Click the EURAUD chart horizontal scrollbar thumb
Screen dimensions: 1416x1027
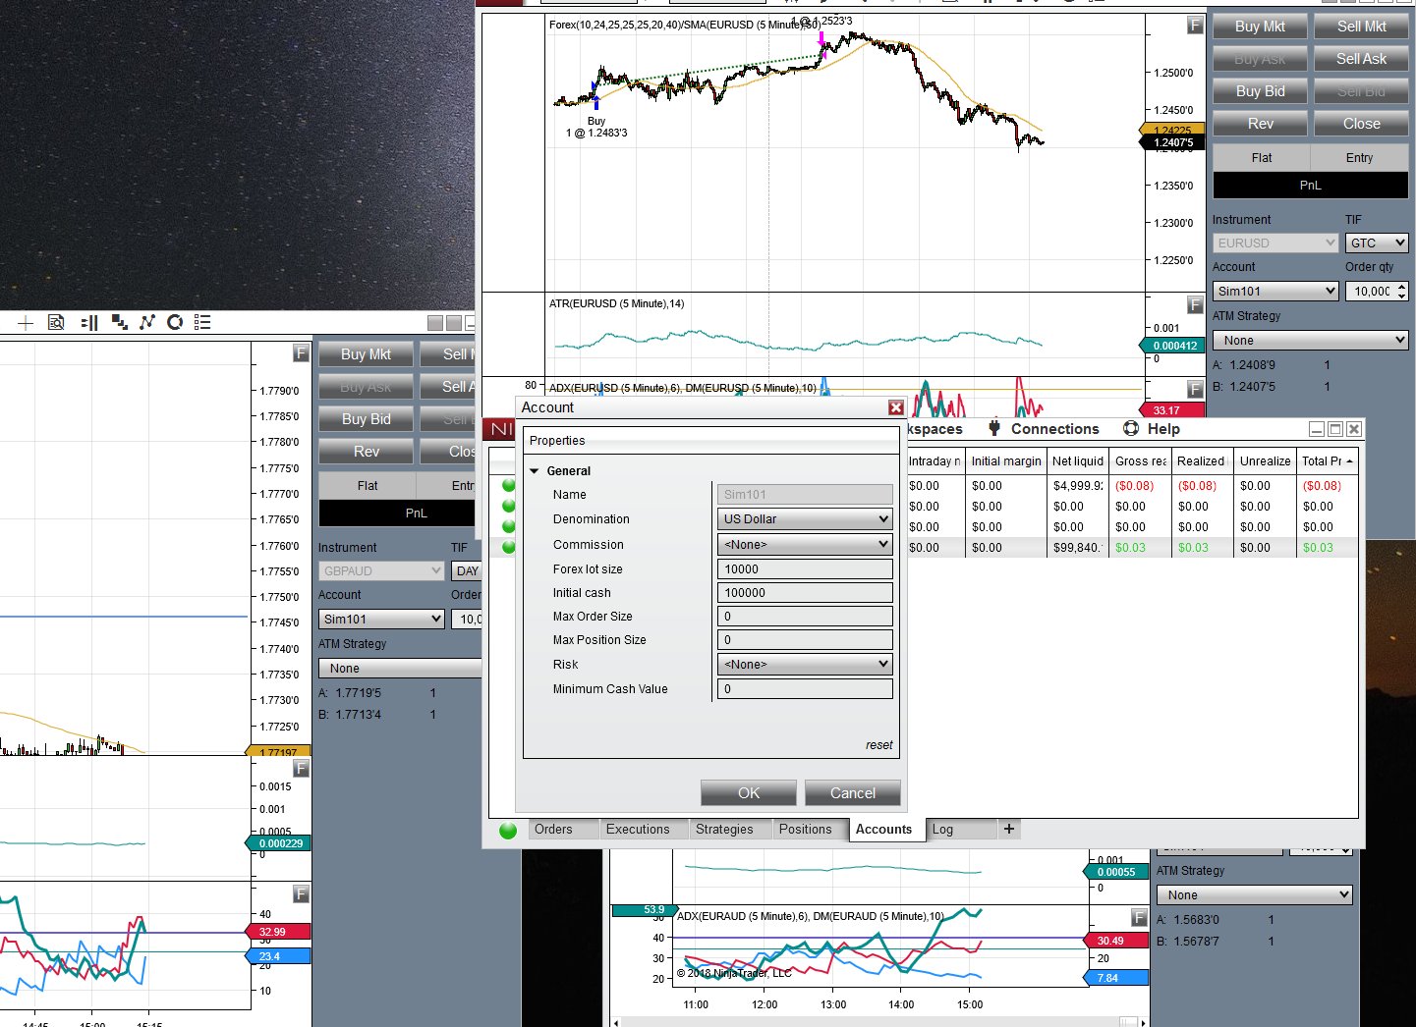coord(1129,1022)
